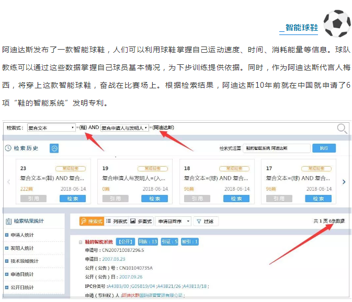Click applicant 阿迪达斯国际经营管理有限公司
This screenshot has width=352, height=302.
pos(153,296)
